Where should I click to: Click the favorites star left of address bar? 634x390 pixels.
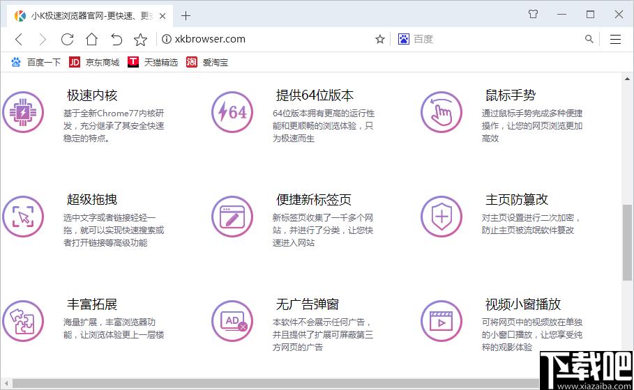point(141,40)
